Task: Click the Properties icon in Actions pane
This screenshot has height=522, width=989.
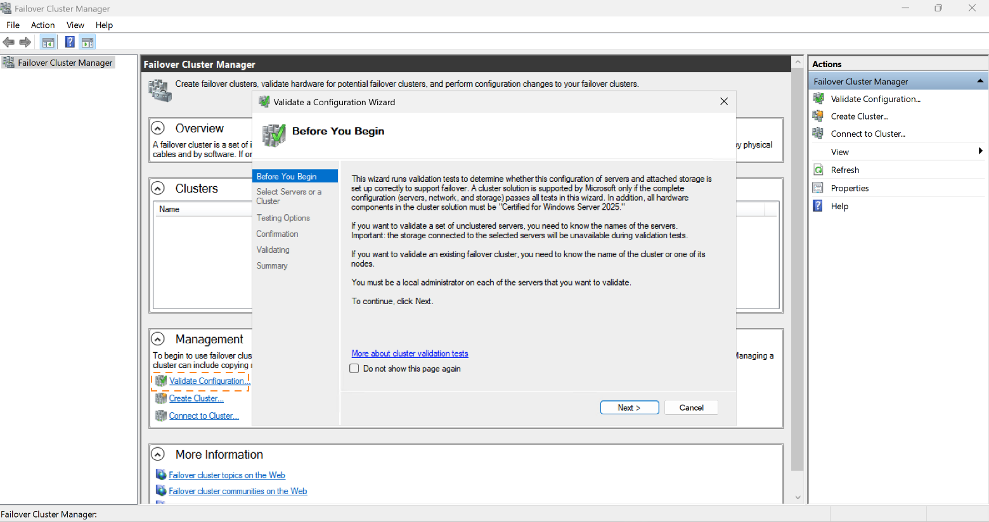Action: point(818,188)
